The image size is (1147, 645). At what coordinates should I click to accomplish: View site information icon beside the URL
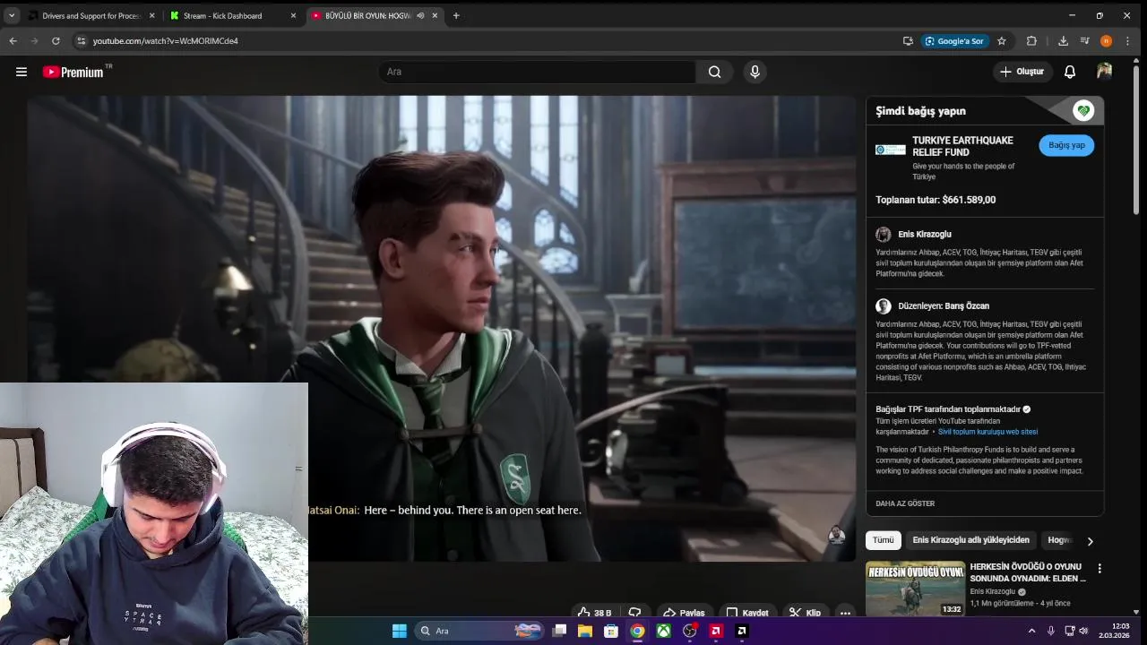click(81, 41)
